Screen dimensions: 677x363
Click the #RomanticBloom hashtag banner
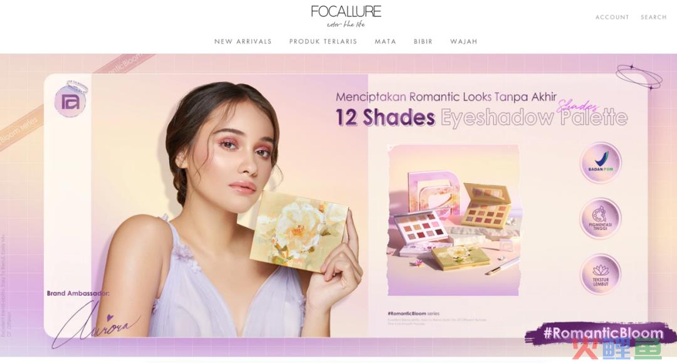(x=602, y=333)
